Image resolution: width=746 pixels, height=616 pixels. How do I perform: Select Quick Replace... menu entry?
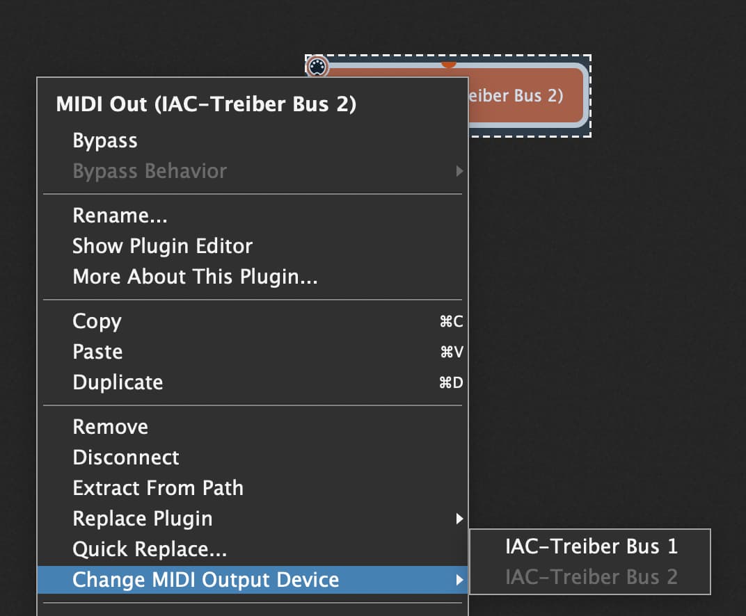click(x=150, y=549)
